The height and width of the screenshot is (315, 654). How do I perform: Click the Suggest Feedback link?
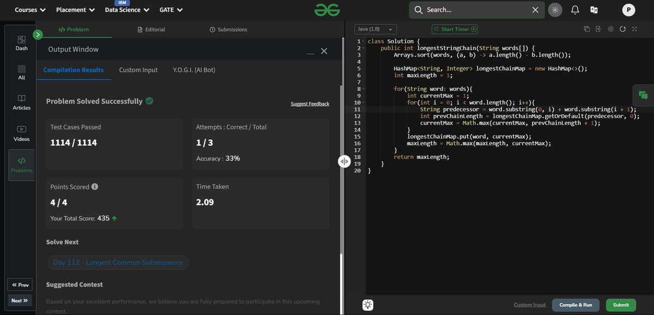(x=310, y=104)
